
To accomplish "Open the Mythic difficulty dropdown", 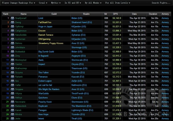I will (56, 3).
